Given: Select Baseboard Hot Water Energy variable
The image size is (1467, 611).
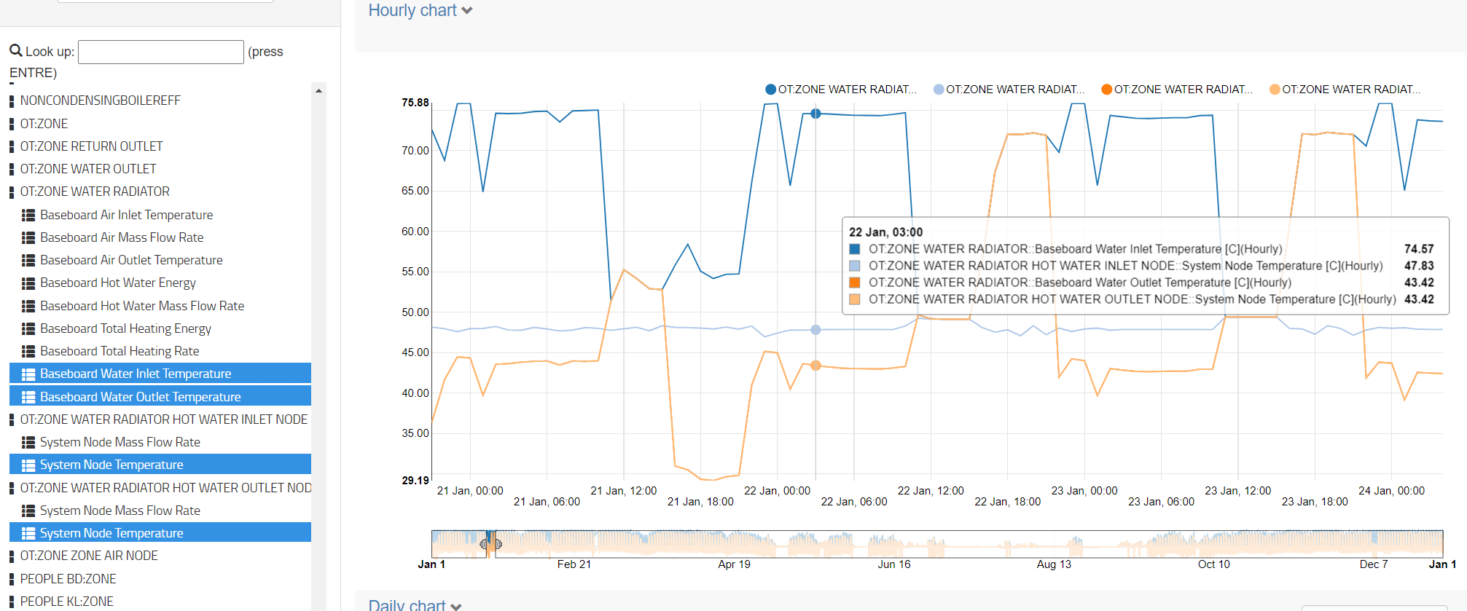Looking at the screenshot, I should click(x=118, y=283).
